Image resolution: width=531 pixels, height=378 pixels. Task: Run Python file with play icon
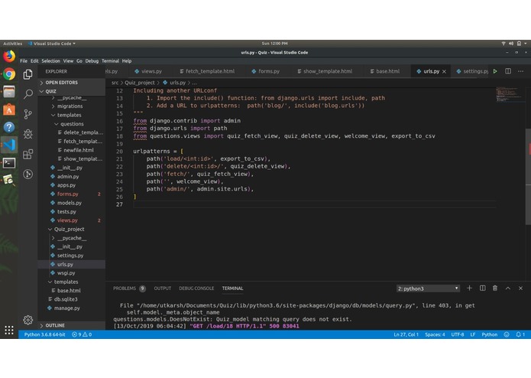point(495,71)
